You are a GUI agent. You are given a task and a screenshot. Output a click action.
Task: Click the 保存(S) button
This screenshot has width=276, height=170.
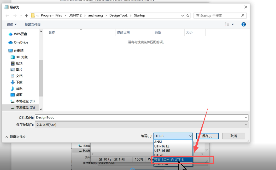[x=207, y=136]
